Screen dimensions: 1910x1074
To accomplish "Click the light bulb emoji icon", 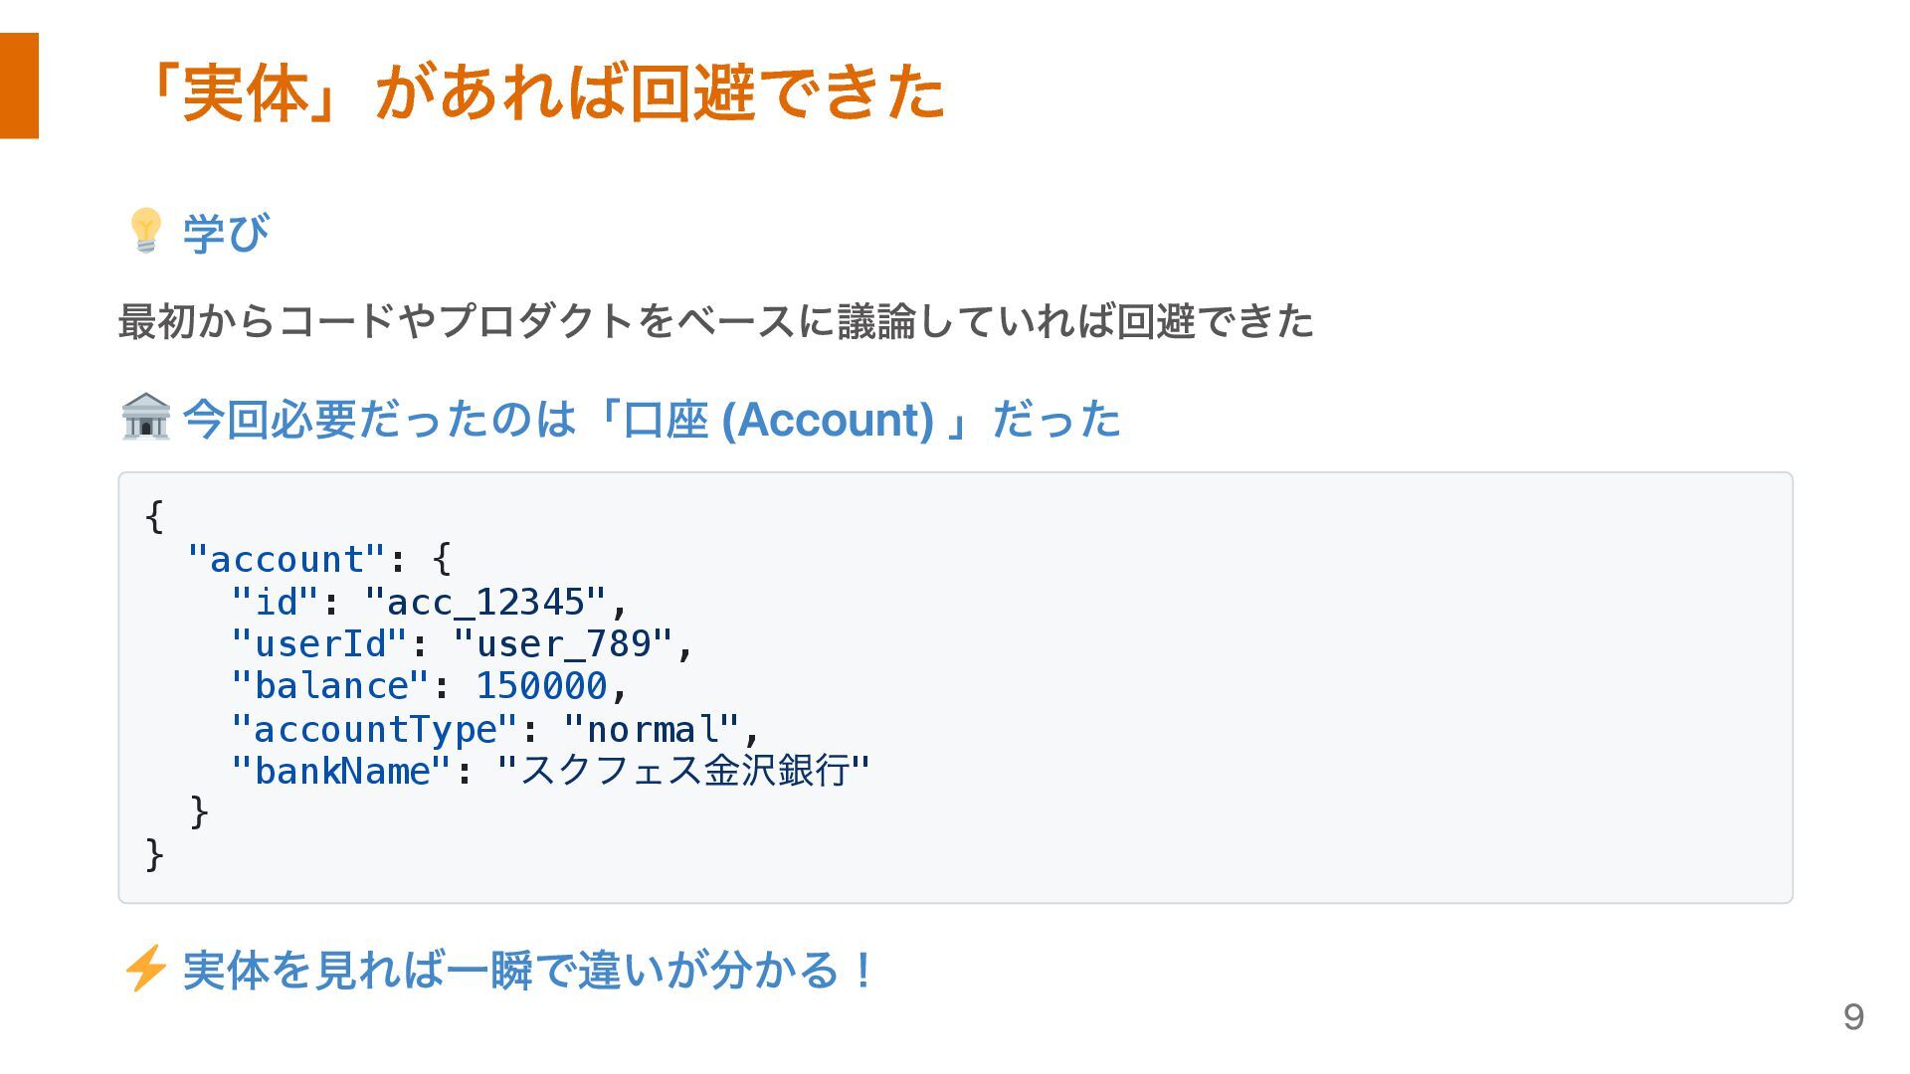I will (145, 232).
